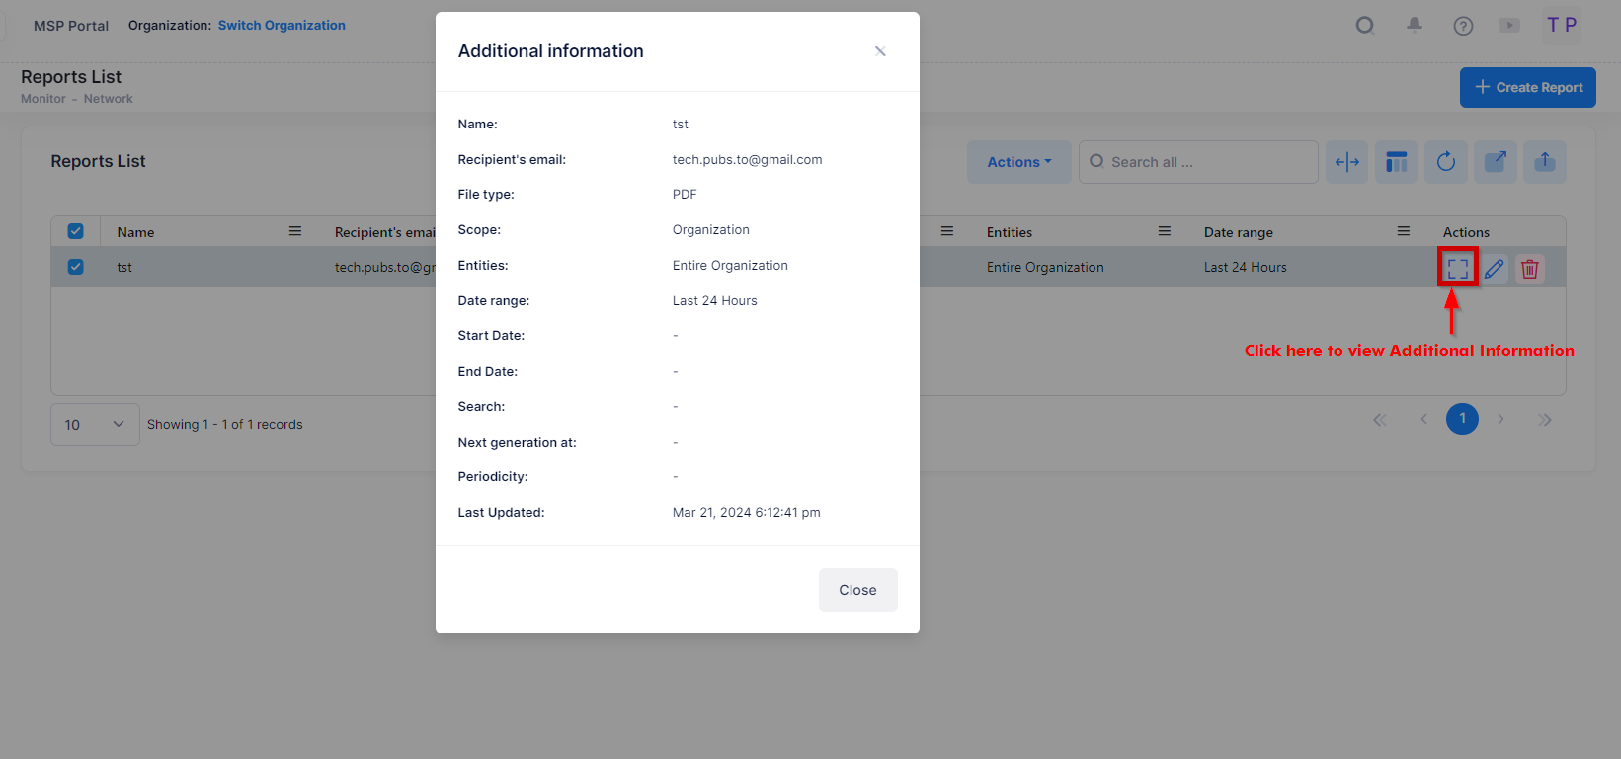Screen dimensions: 1621x759
Task: Open the page size 10 dropdown
Action: click(x=95, y=425)
